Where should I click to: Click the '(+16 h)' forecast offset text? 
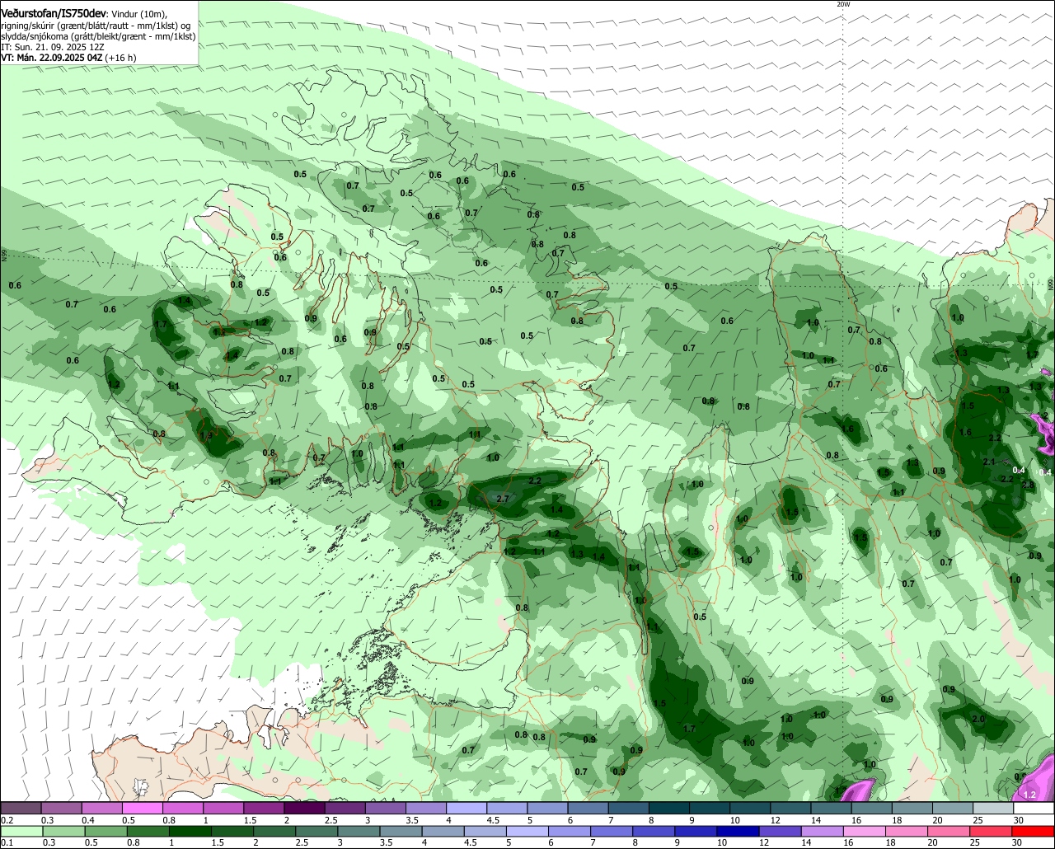point(120,58)
